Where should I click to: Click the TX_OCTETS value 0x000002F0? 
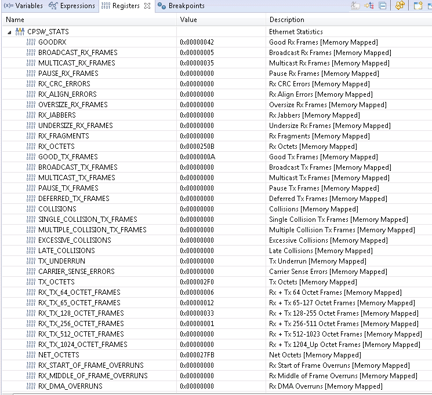click(x=197, y=282)
